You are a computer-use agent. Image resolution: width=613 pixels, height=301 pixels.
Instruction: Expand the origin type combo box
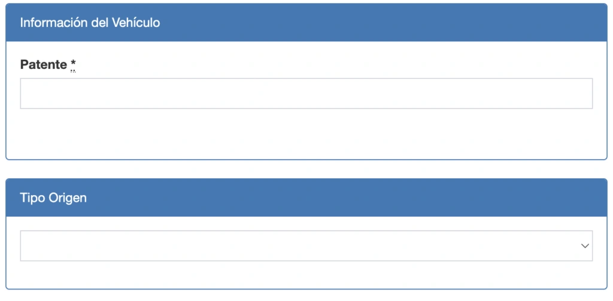306,246
